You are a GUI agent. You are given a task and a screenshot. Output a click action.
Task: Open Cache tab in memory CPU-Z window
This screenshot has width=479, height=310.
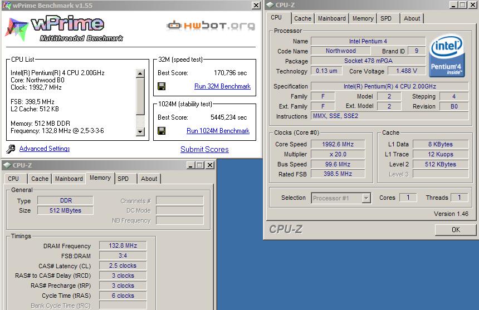(x=40, y=179)
